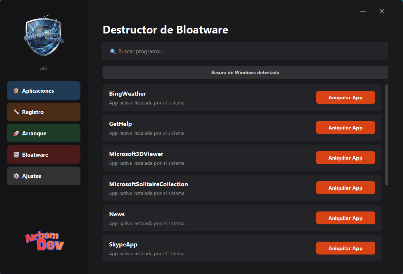Click Aniquilar App for BingWeather
403x274 pixels.
point(345,97)
